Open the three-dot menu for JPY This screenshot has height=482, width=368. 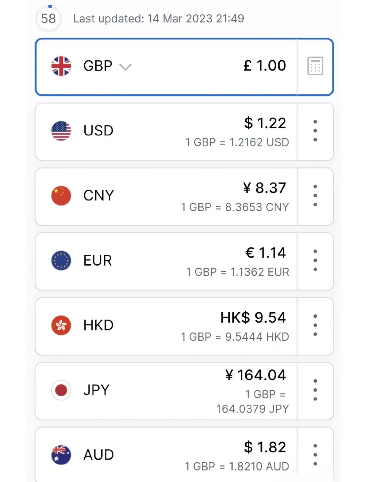315,390
